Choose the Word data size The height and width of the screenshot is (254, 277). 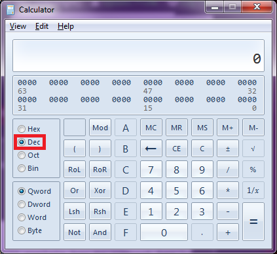(32, 217)
